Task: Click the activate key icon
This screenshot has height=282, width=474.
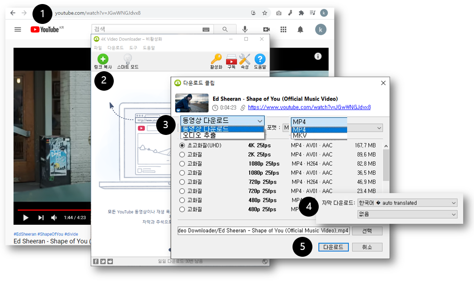Action: pos(216,61)
